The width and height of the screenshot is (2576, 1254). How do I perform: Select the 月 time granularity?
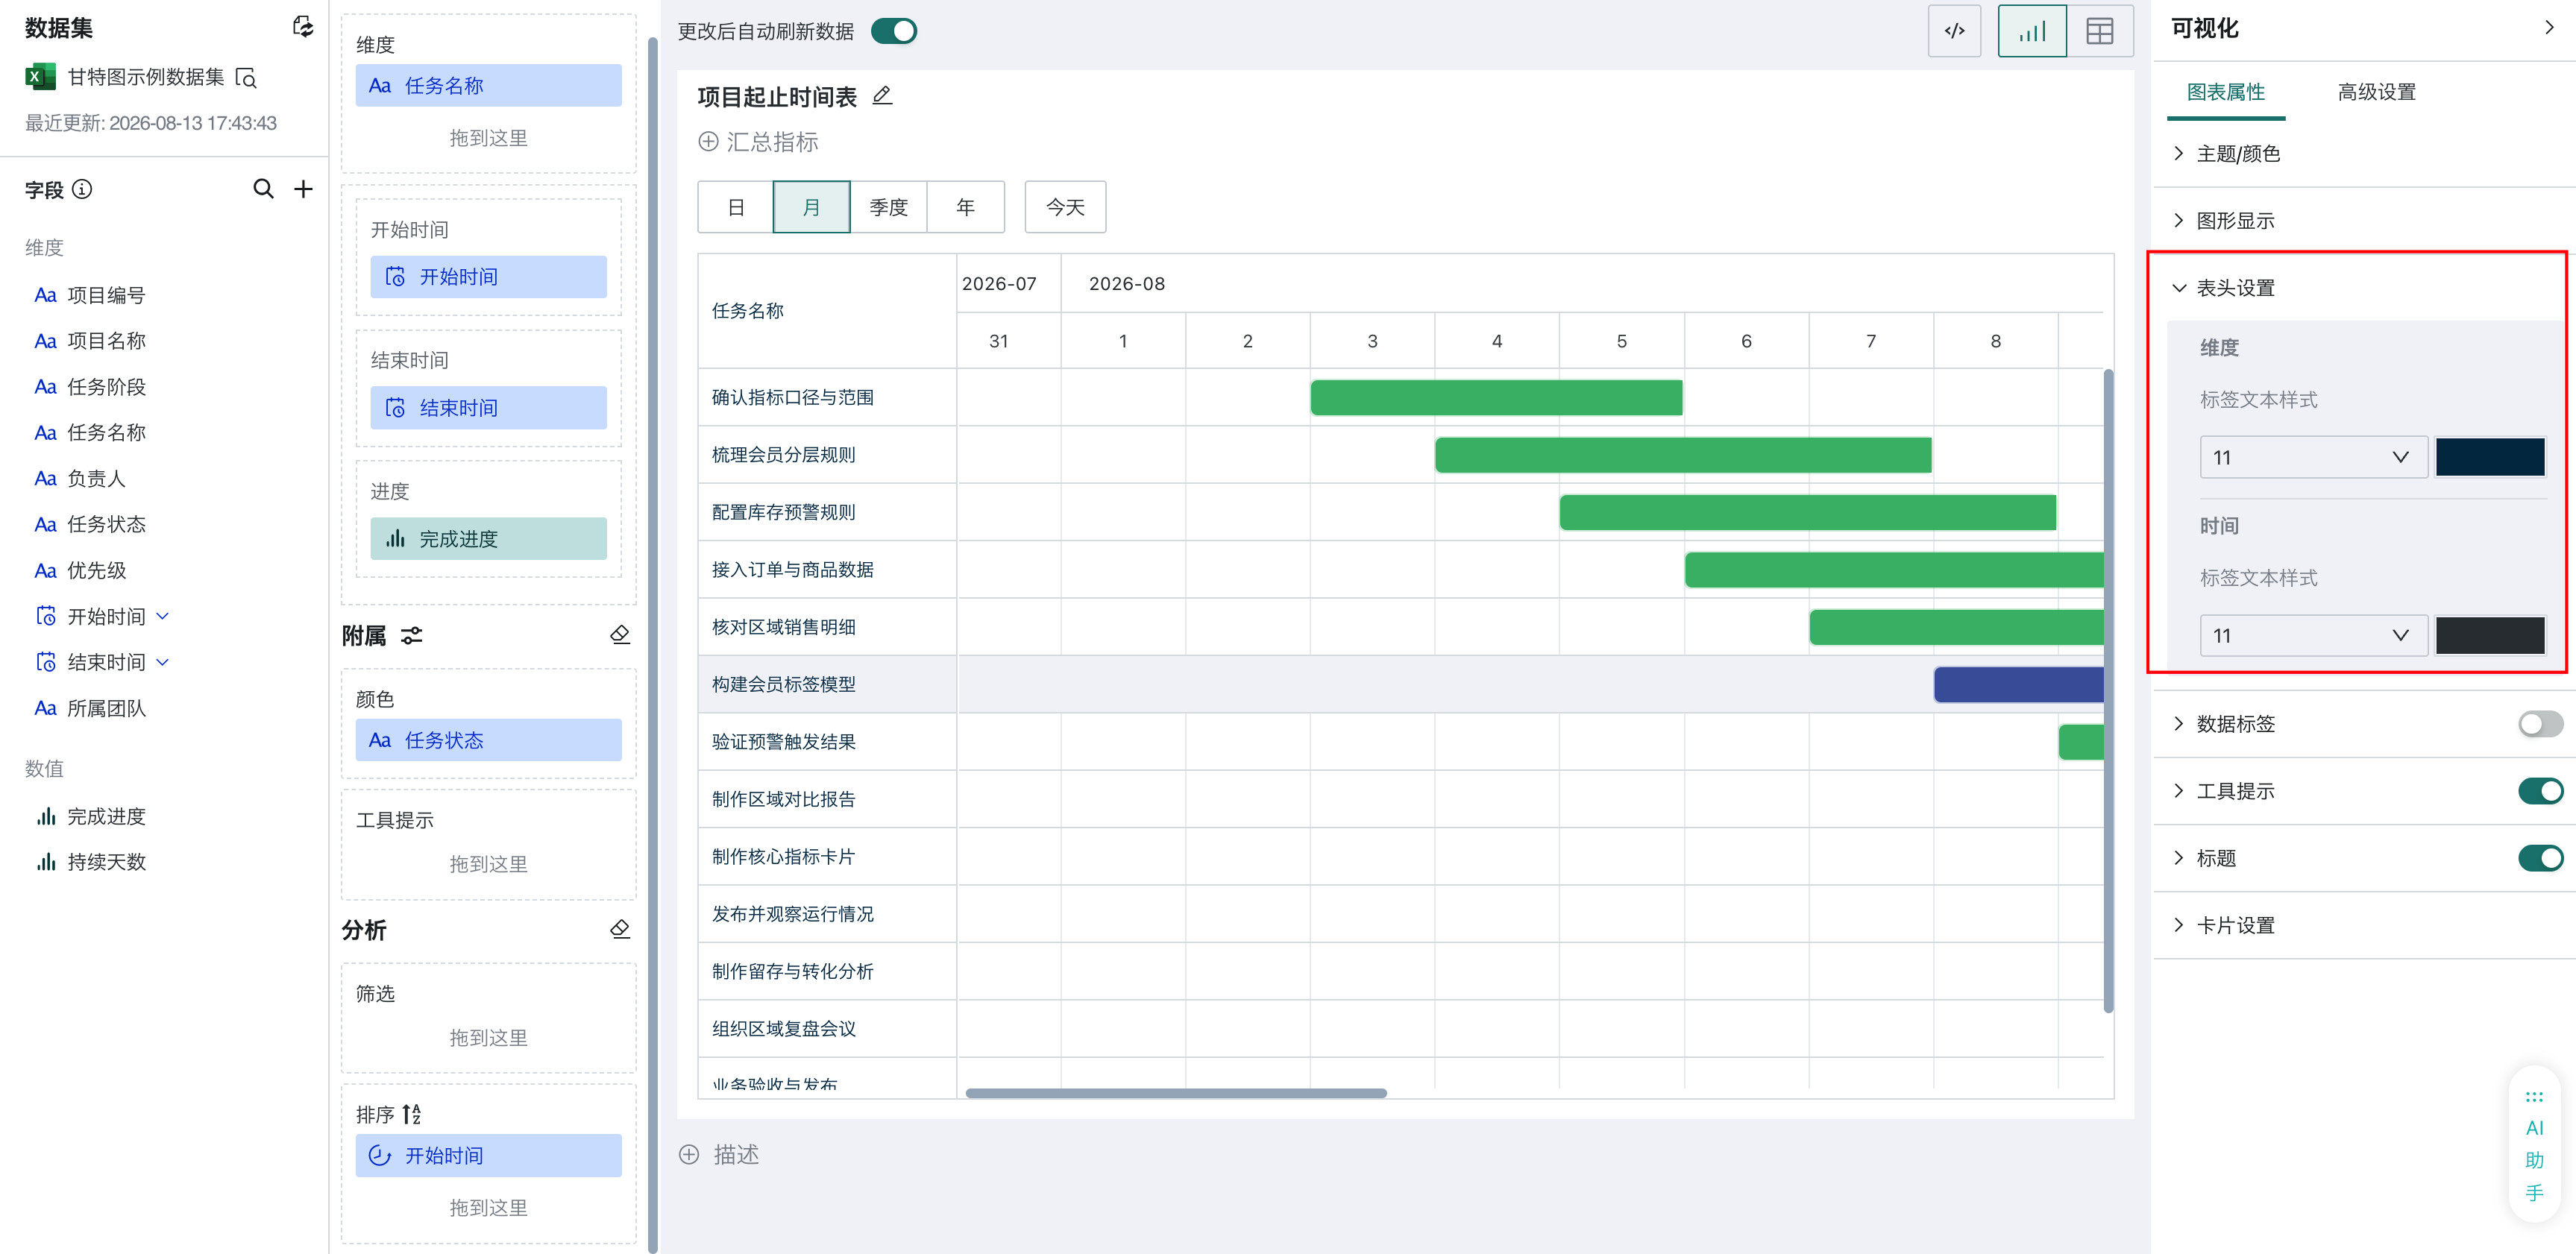811,207
